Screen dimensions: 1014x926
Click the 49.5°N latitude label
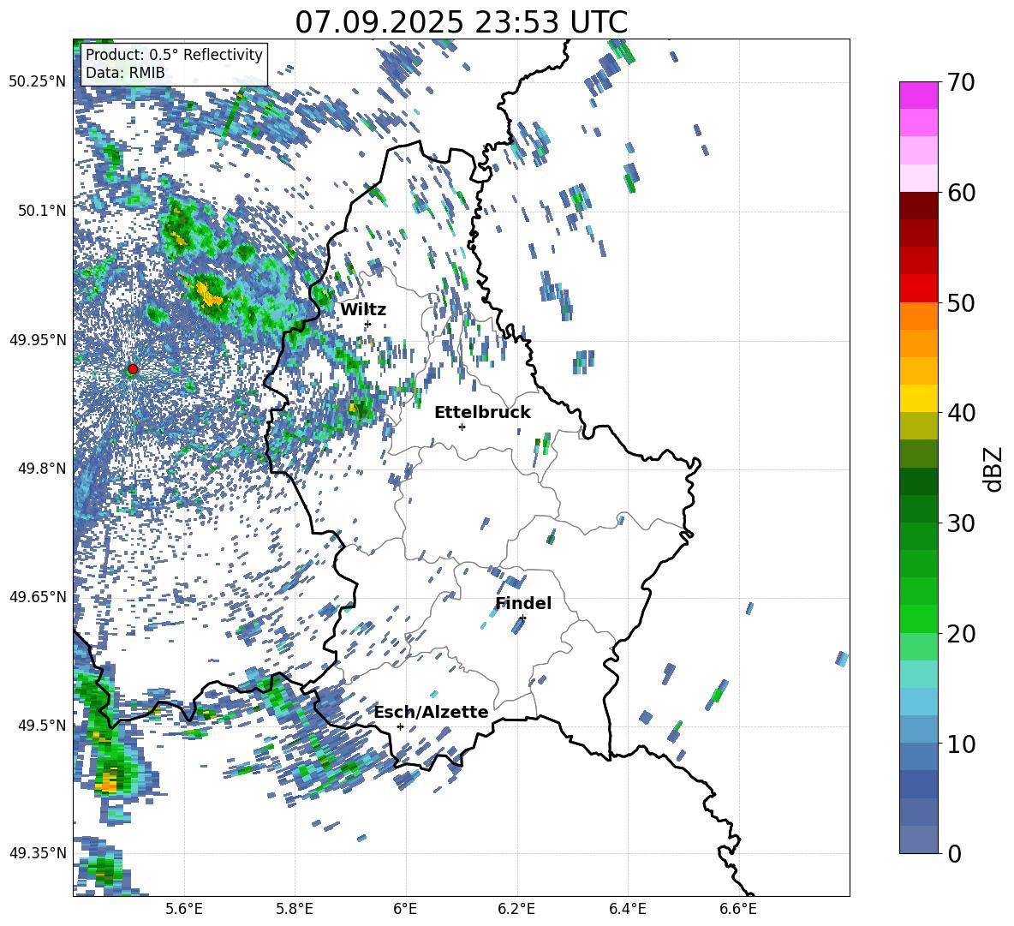click(x=41, y=725)
